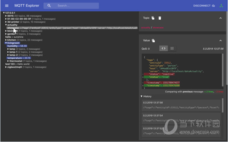The height and width of the screenshot is (142, 228).
Task: Click the showcase breadcrumb link
Action: pos(158,28)
